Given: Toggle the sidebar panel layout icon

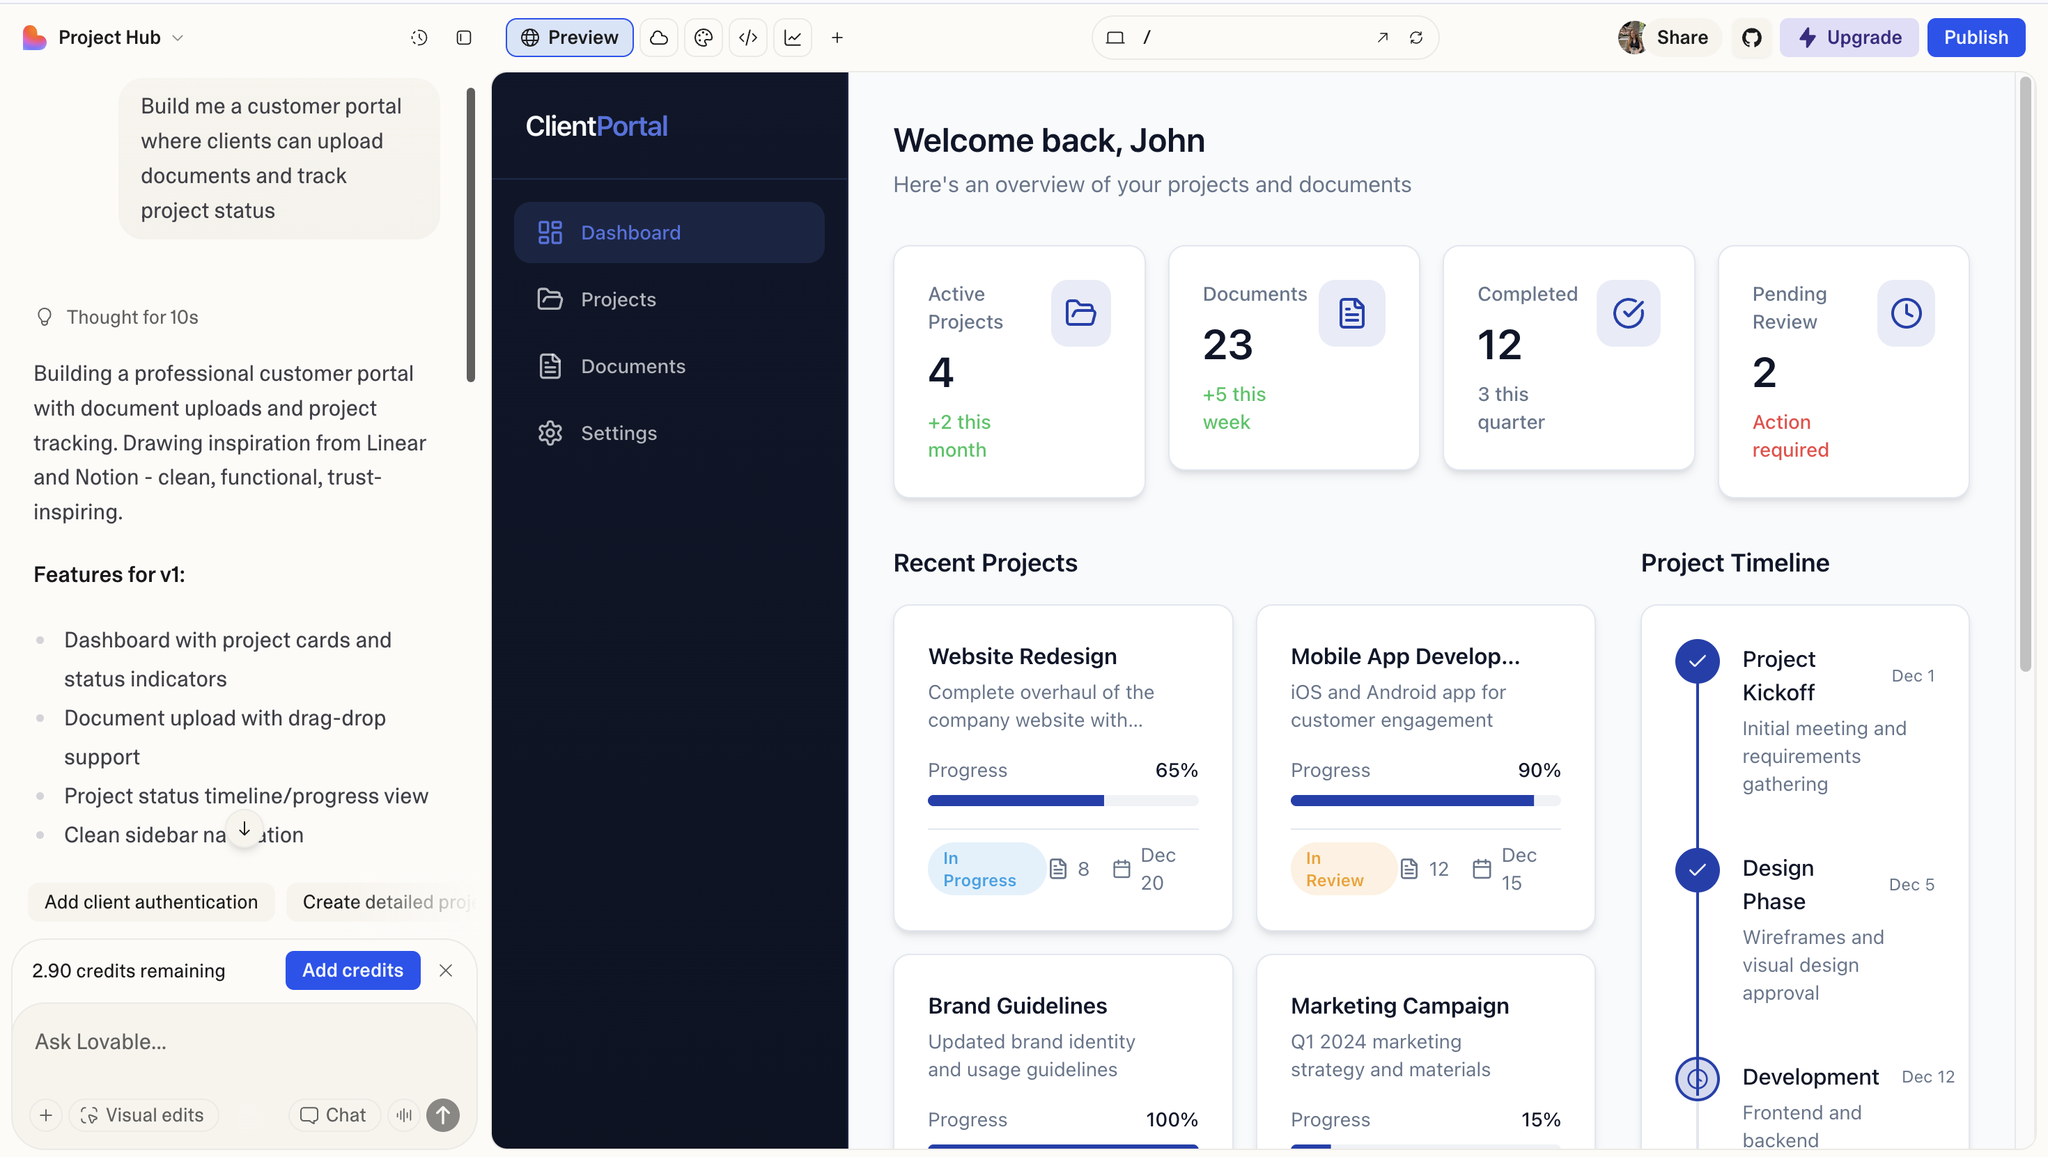Looking at the screenshot, I should (x=465, y=38).
